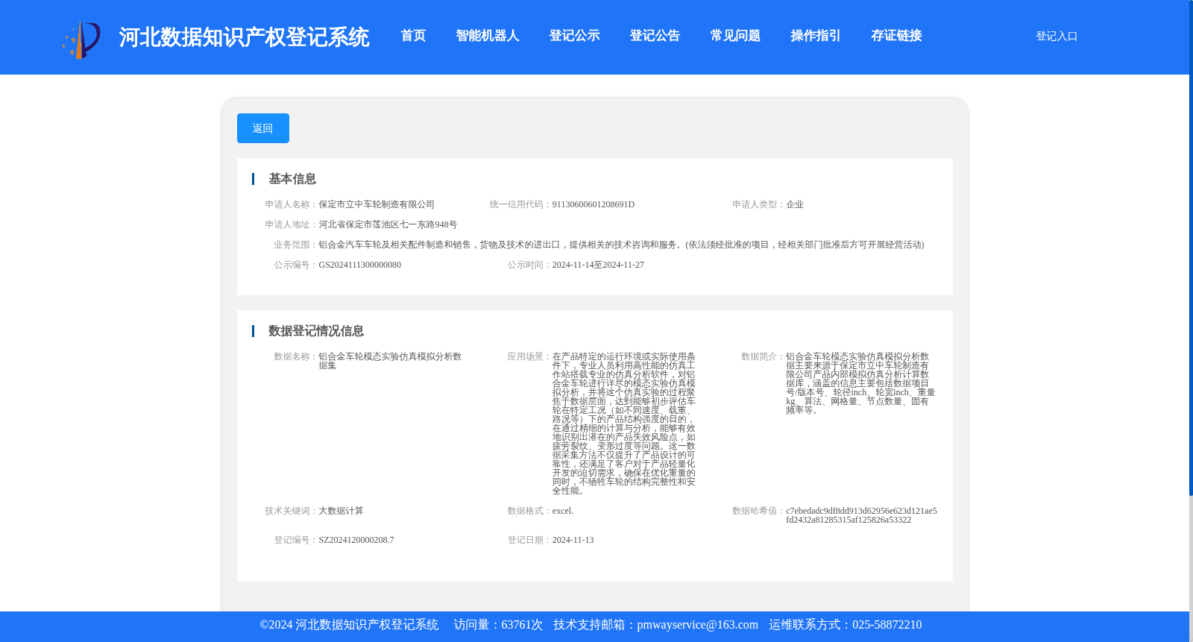The image size is (1193, 642).
Task: Select the 数据登记情况信息 section heading
Action: point(316,331)
